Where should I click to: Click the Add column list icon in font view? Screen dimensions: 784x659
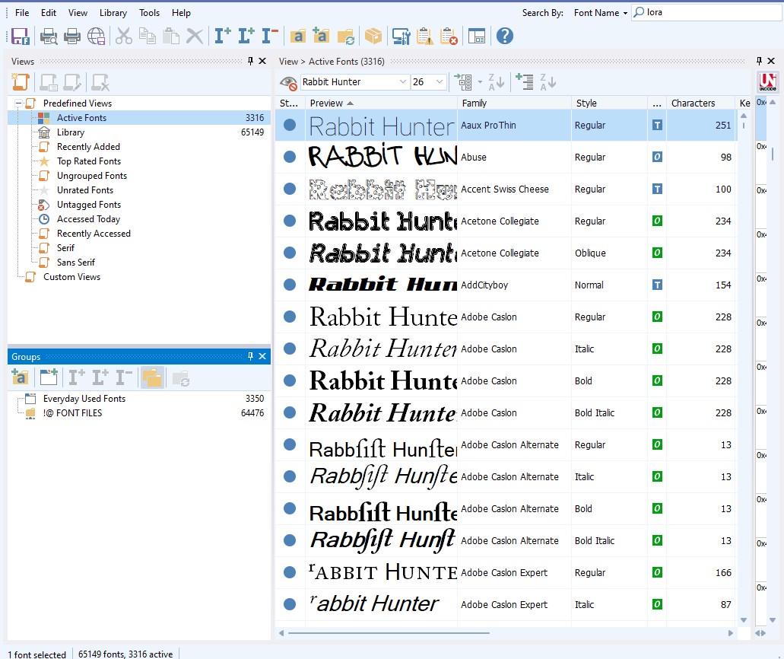(x=525, y=82)
